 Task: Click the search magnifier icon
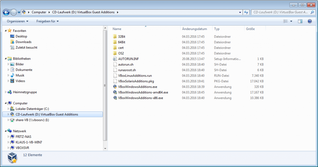click(312, 12)
